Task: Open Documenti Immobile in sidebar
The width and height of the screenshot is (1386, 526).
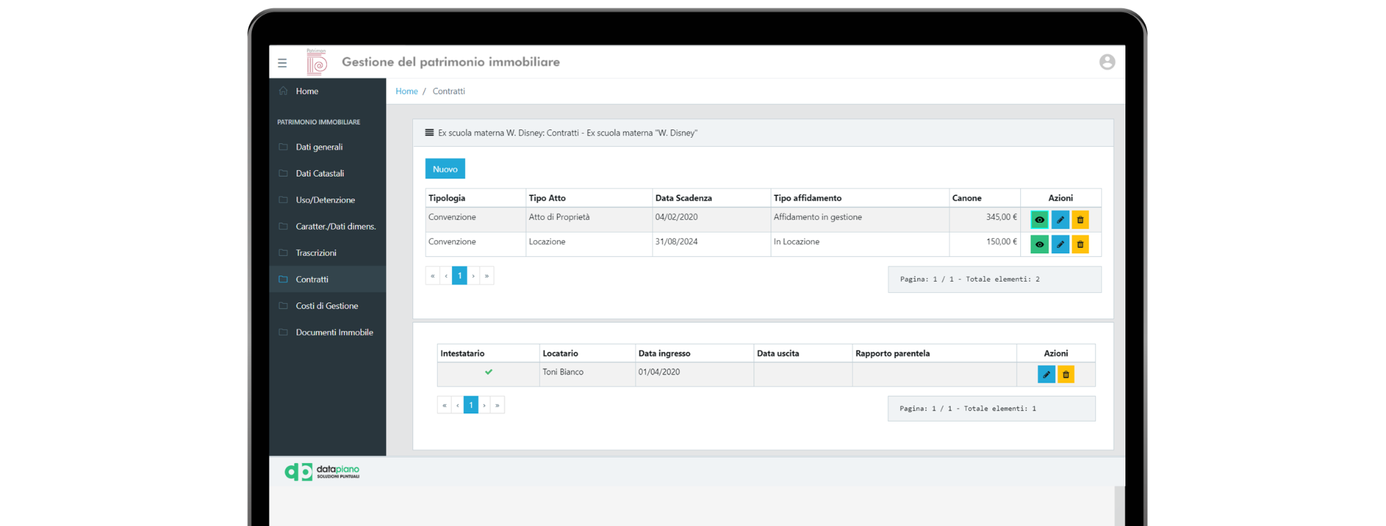Action: pos(334,332)
